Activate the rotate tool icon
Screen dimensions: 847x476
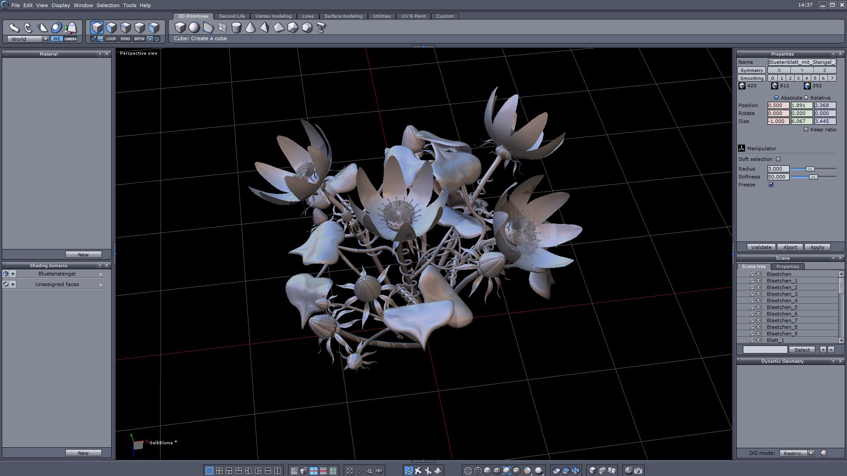click(x=28, y=28)
